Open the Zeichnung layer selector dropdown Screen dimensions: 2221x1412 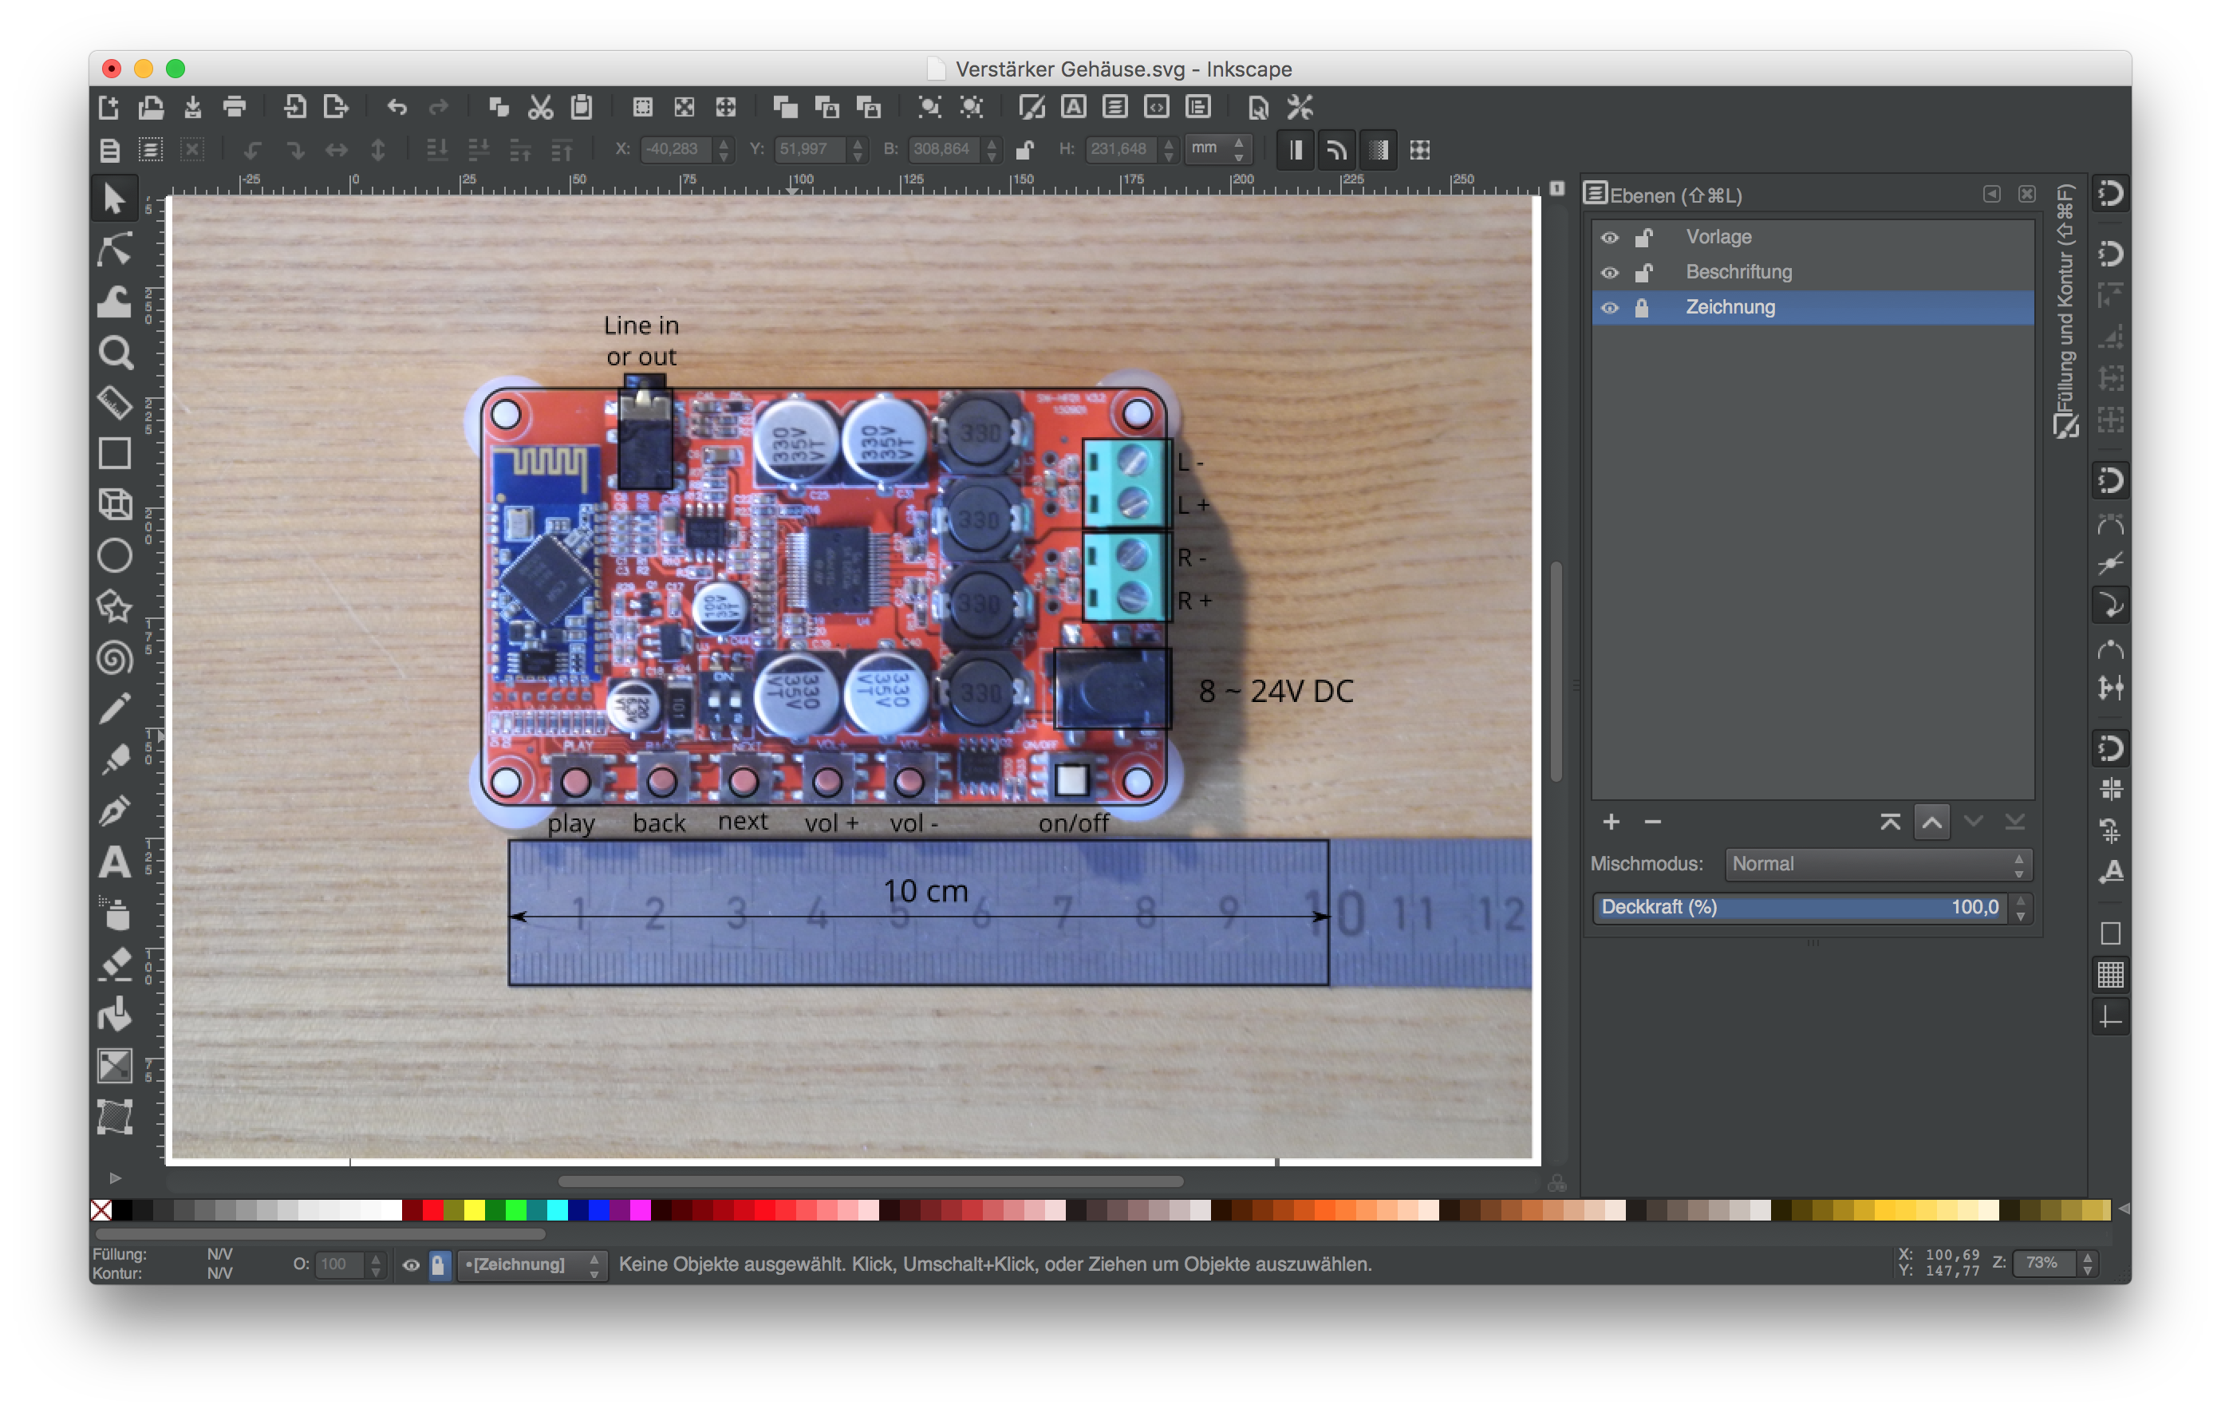point(531,1264)
